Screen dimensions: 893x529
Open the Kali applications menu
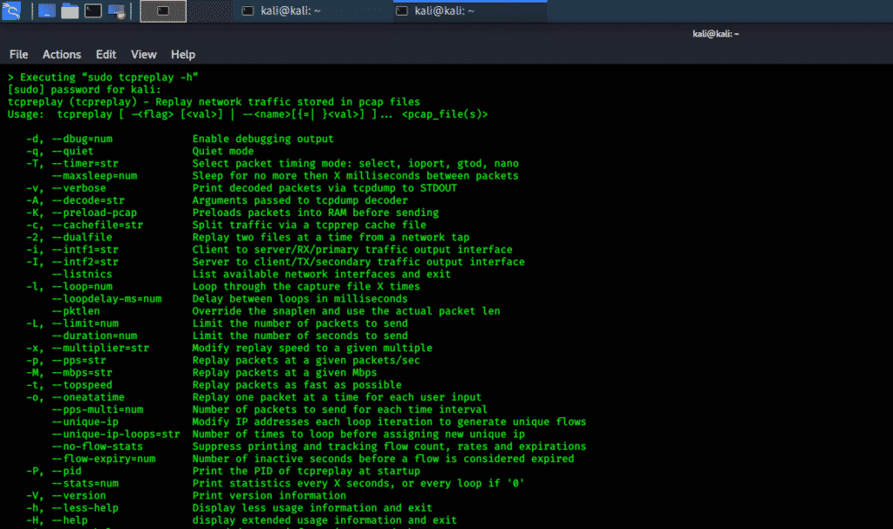[x=11, y=10]
